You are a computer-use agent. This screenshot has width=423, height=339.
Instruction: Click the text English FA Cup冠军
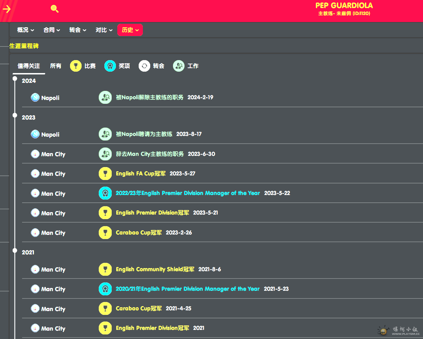point(141,174)
